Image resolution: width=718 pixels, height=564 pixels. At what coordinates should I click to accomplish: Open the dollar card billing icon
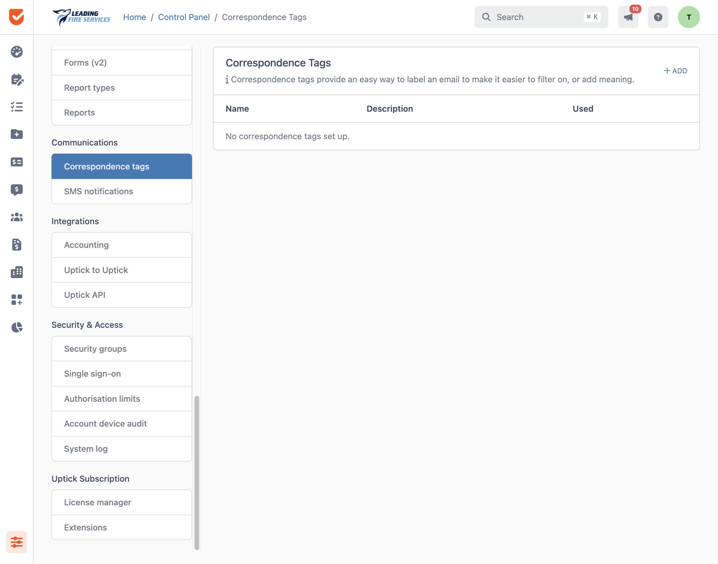pos(16,162)
